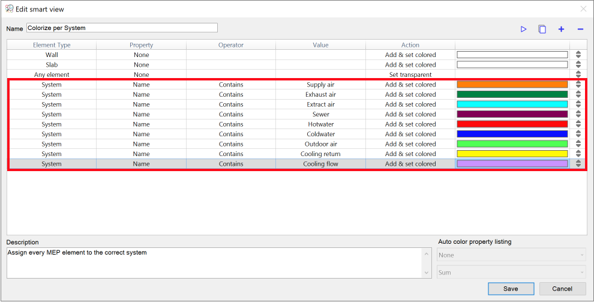Click the Element Type column header
Image resolution: width=594 pixels, height=302 pixels.
52,44
